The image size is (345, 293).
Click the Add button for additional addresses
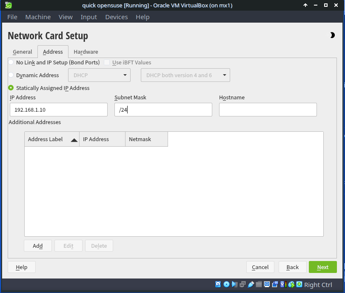38,246
